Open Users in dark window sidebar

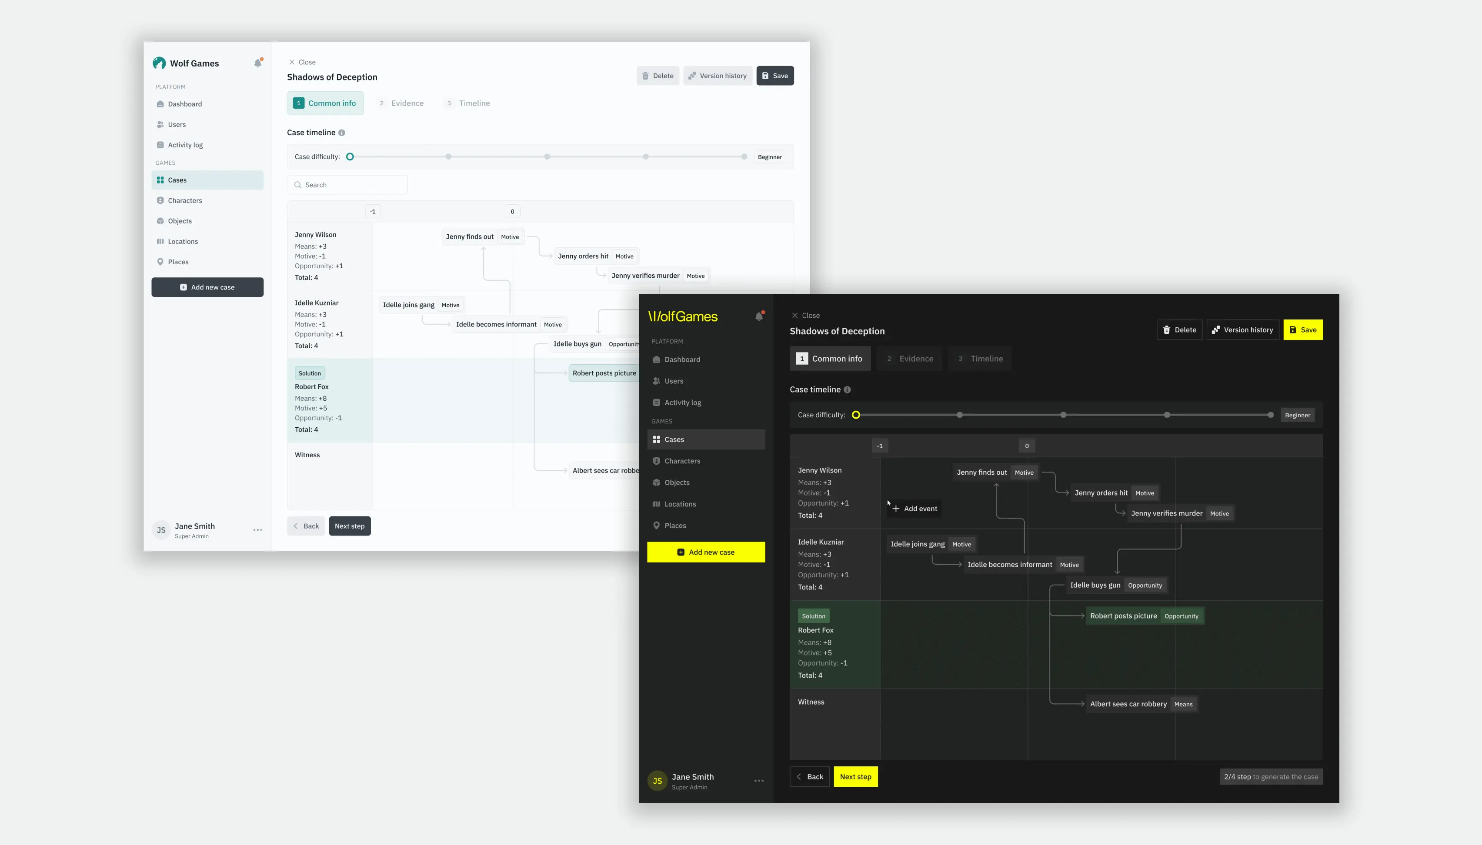[x=706, y=381]
